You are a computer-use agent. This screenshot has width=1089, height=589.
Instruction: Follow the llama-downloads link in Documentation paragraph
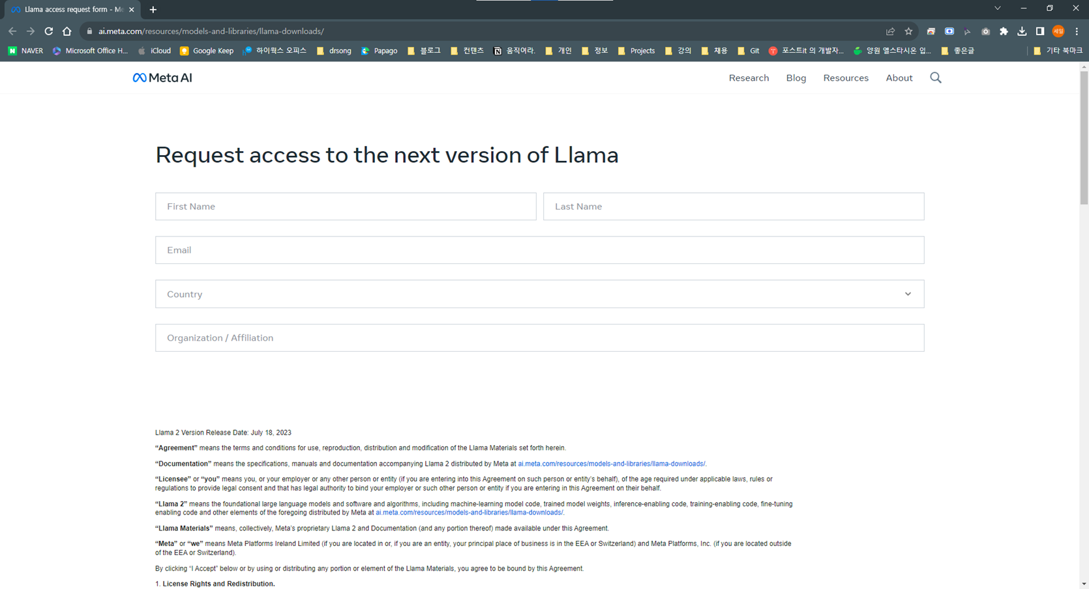pyautogui.click(x=611, y=464)
